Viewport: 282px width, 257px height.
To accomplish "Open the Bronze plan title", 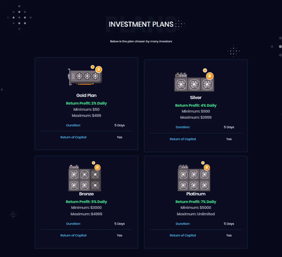I will pos(86,194).
